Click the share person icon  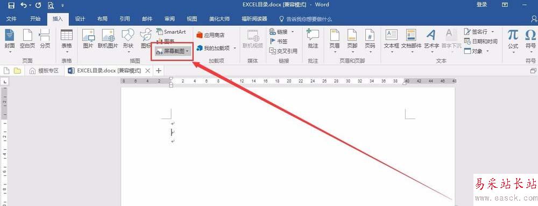[534, 19]
